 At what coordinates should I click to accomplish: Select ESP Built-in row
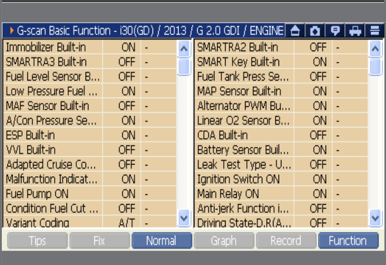point(90,135)
